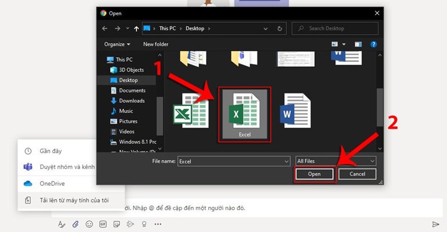Click navigation pane vertical scrollbar
Viewport: 447px width, 232px height.
160,116
